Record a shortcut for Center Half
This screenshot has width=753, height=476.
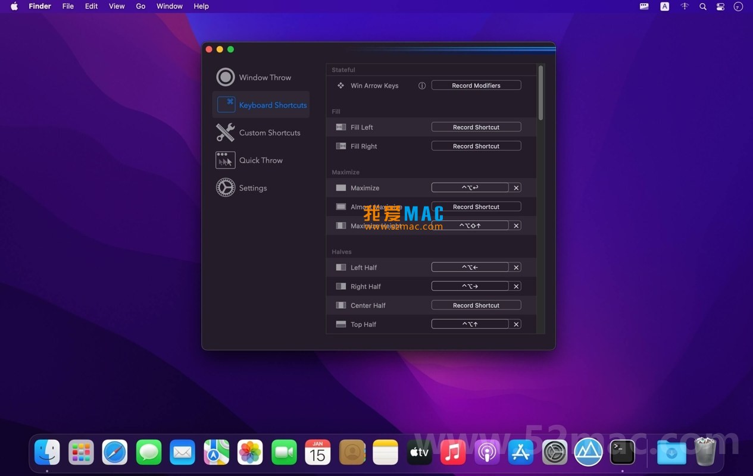click(x=476, y=305)
